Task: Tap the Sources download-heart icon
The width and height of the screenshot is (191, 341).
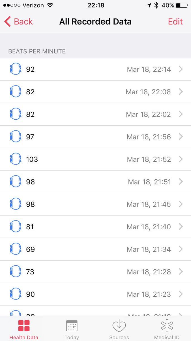Action: (x=119, y=326)
